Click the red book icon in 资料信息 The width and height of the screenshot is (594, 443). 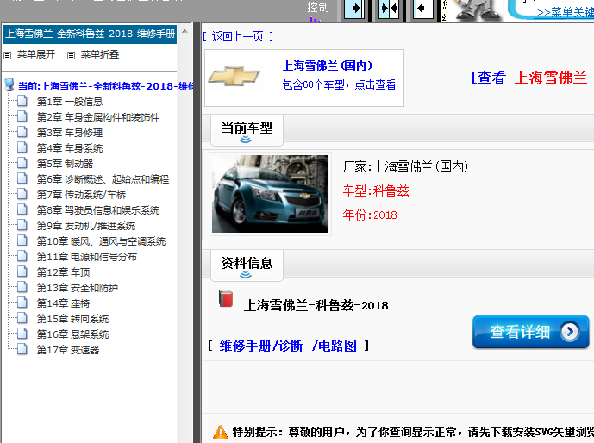click(x=226, y=298)
